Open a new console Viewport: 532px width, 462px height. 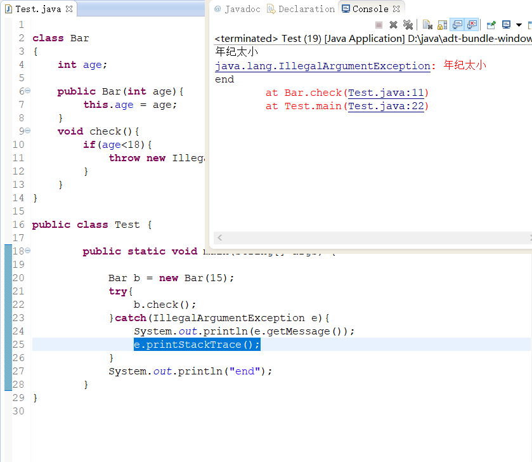[530, 24]
